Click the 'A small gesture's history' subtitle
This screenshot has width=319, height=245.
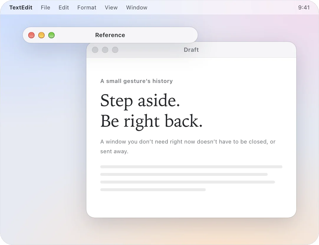click(137, 81)
